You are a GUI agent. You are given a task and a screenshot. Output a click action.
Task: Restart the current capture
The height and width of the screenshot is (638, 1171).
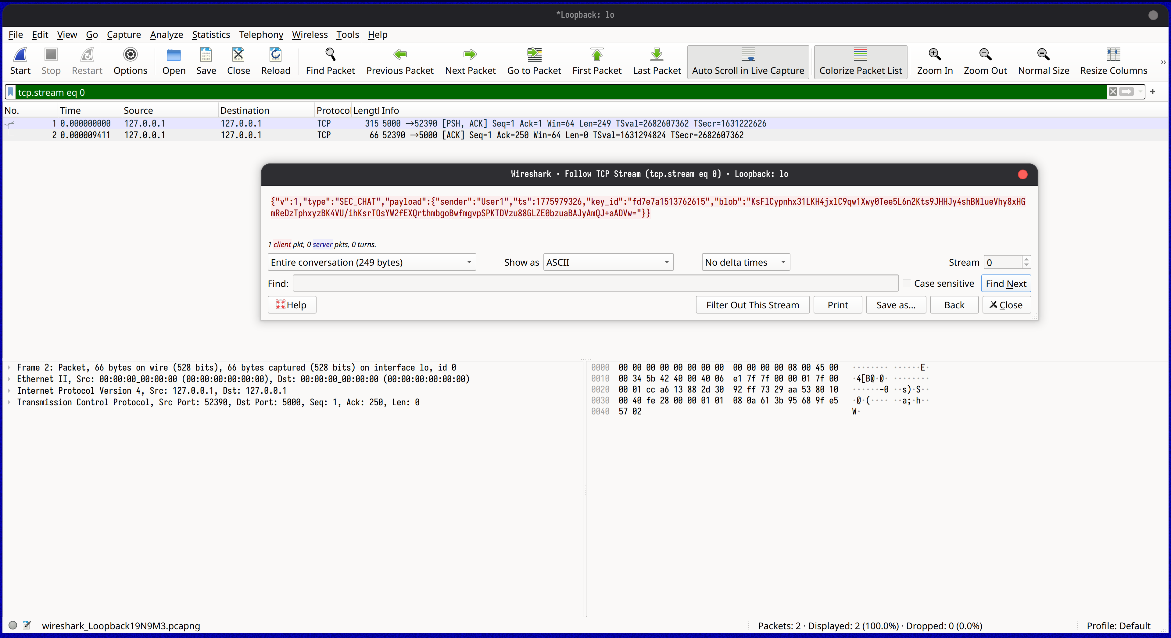[x=87, y=61]
